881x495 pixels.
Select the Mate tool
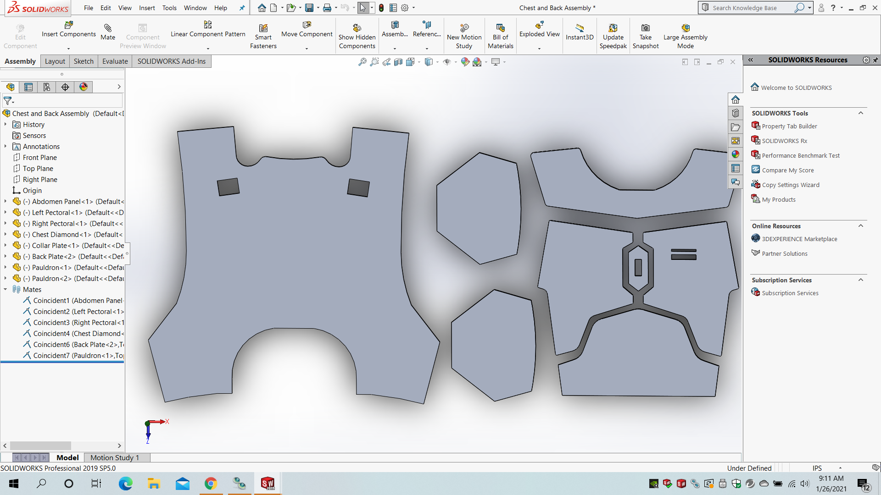point(108,32)
